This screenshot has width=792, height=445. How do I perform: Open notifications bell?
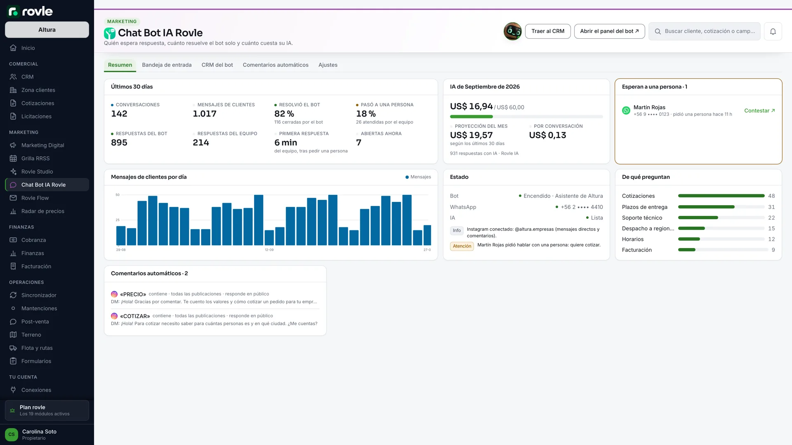pos(773,31)
